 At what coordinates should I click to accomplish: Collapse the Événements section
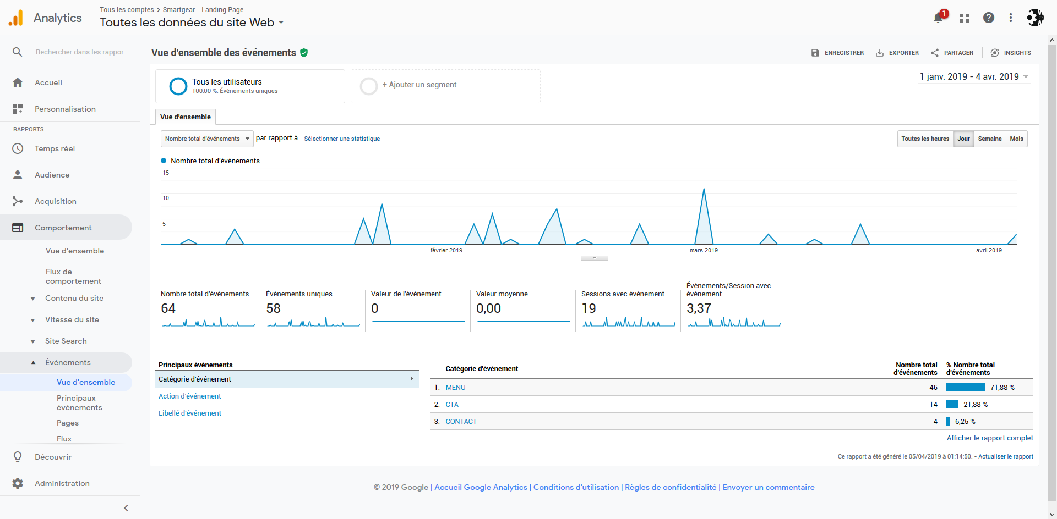(x=33, y=362)
